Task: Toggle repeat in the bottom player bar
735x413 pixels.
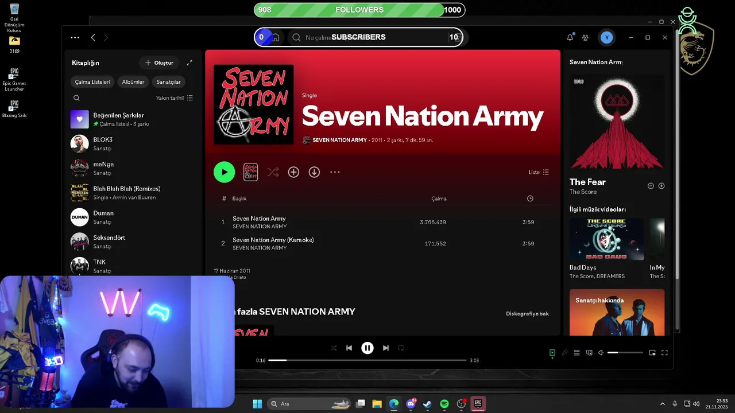Action: (x=401, y=348)
